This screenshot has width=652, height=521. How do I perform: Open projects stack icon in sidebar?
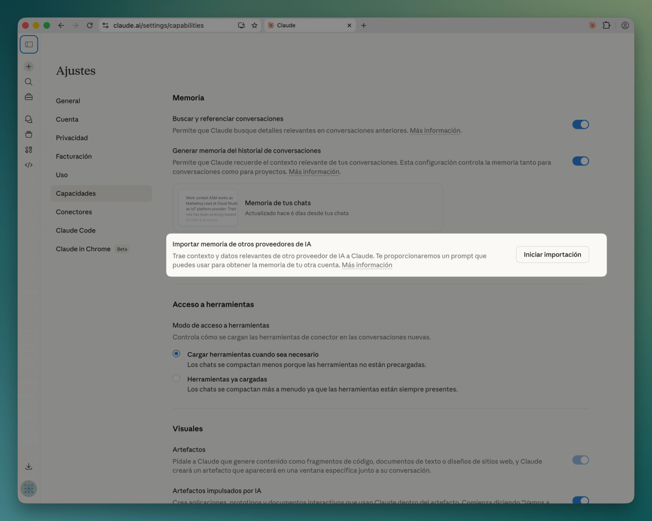tap(29, 134)
